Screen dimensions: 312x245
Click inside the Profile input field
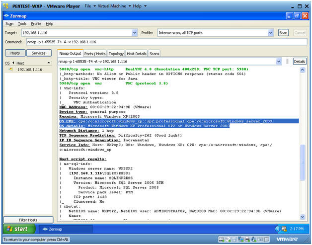point(213,33)
